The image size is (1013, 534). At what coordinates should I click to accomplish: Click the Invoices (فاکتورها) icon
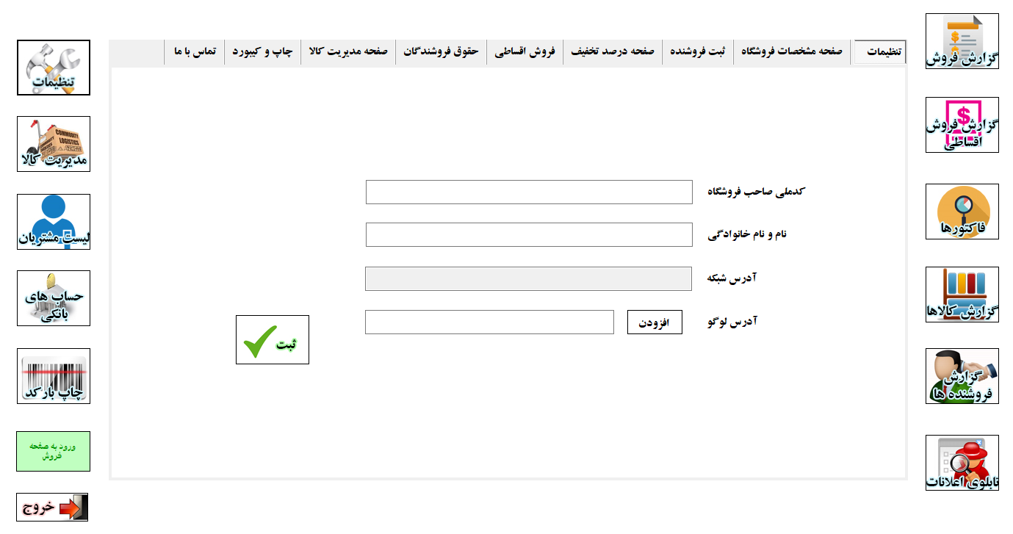(x=962, y=212)
